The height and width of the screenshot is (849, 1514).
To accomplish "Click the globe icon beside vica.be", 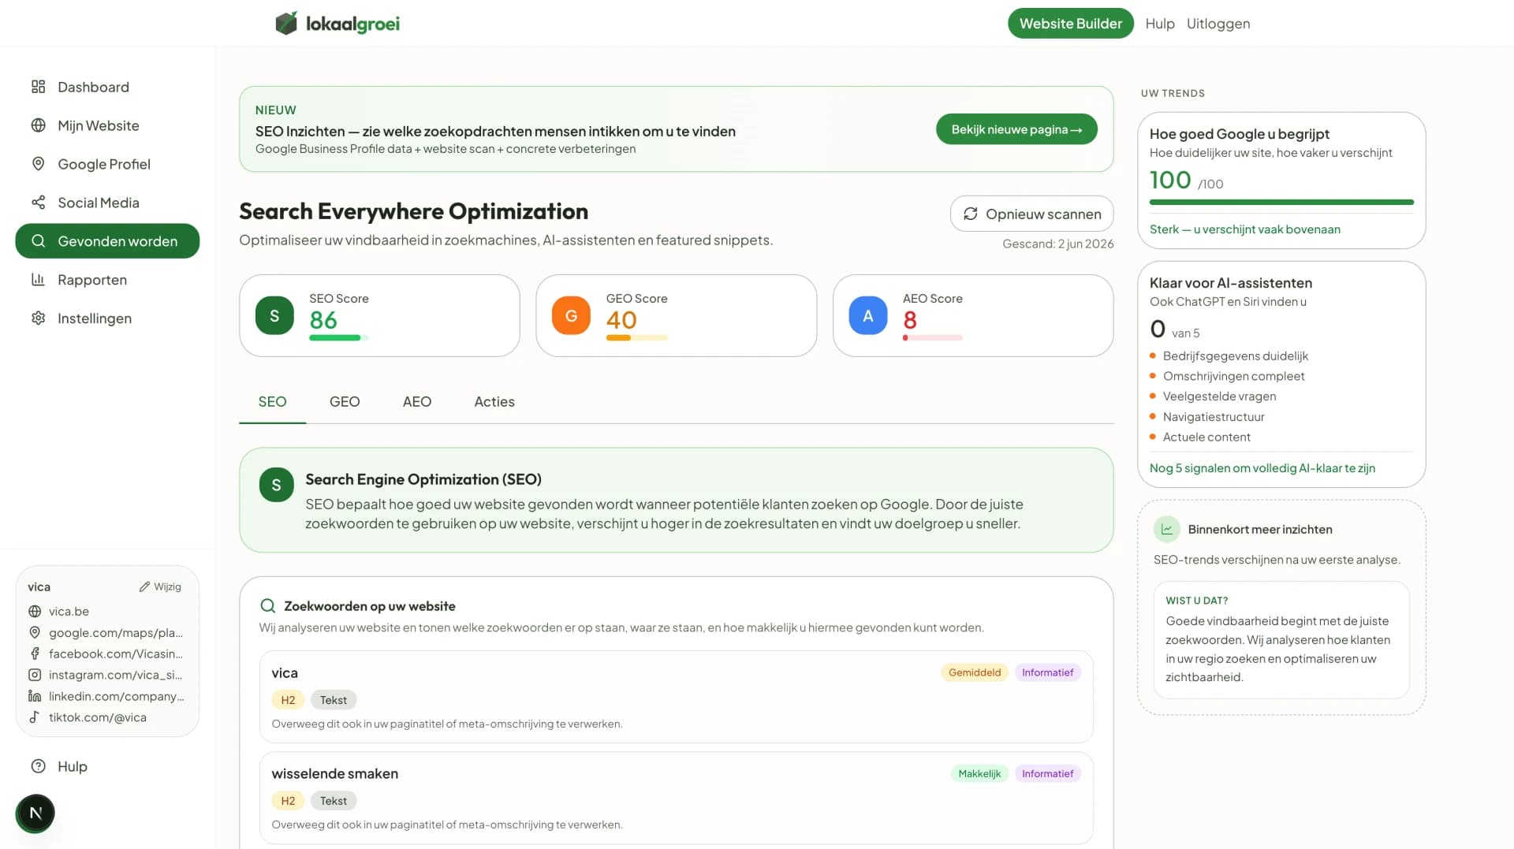I will tap(35, 612).
